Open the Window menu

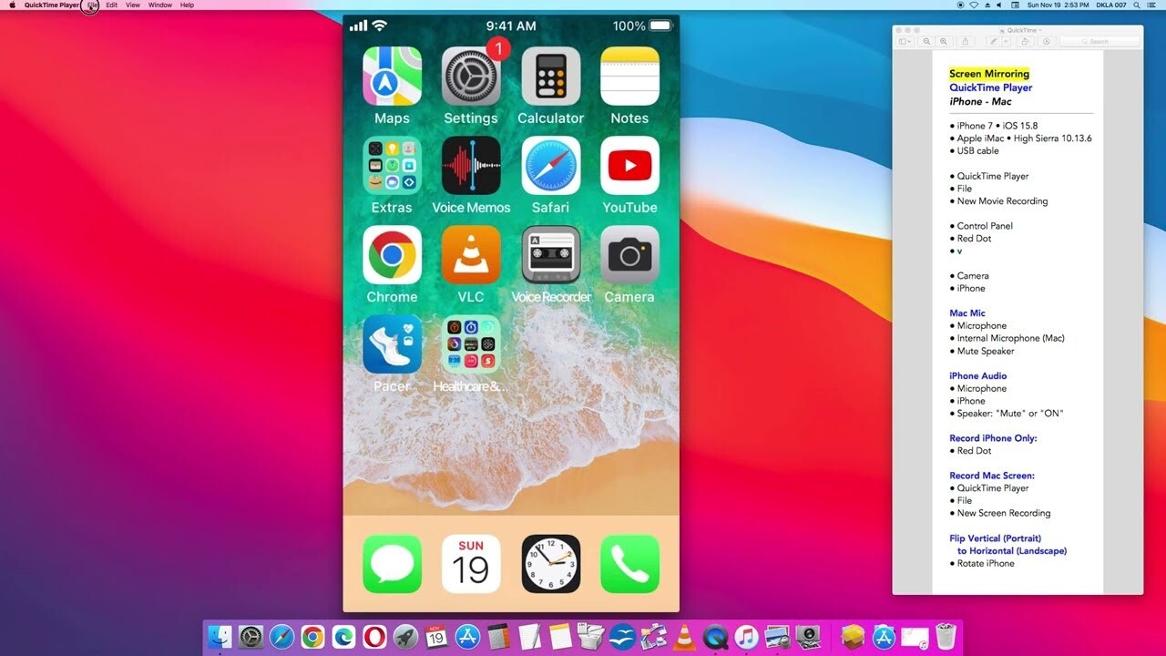[x=160, y=5]
